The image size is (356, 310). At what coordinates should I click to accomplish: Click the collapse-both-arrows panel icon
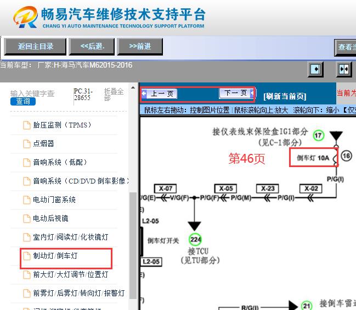pos(344,69)
